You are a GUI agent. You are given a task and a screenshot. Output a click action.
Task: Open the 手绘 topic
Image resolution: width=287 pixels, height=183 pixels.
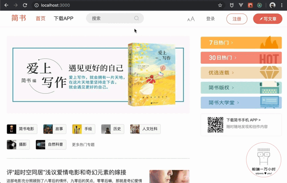pyautogui.click(x=83, y=129)
